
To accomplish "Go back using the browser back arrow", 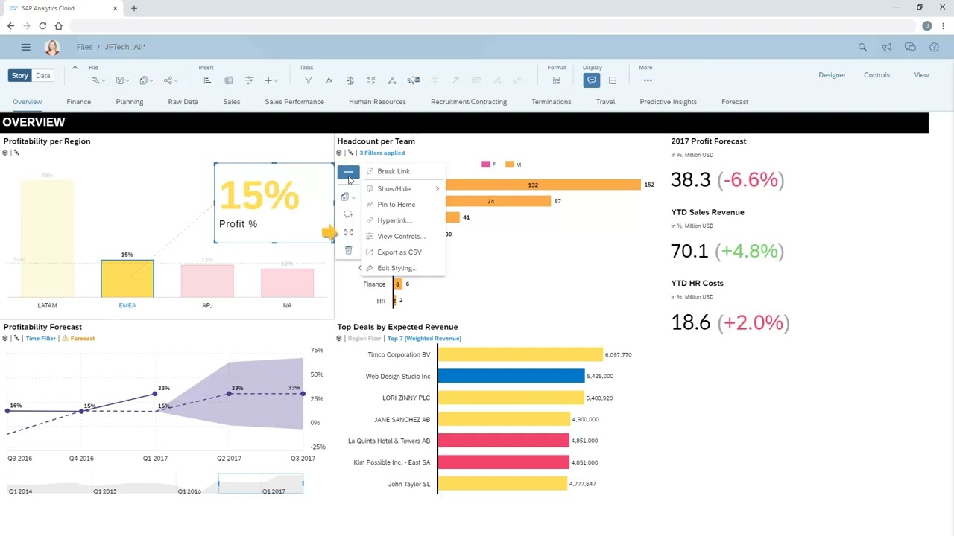I will click(x=10, y=26).
